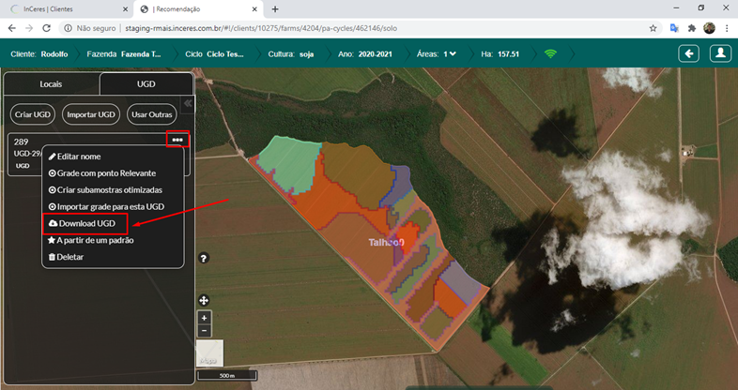Click the map pan arrows icon
This screenshot has width=738, height=390.
(204, 300)
